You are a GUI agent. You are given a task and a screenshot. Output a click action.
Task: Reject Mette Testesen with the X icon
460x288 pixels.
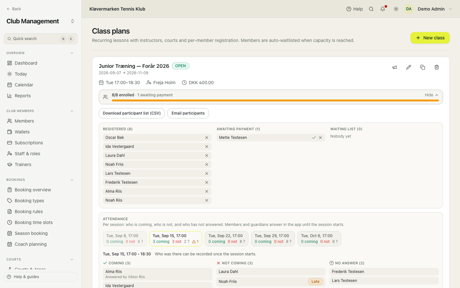pyautogui.click(x=320, y=138)
